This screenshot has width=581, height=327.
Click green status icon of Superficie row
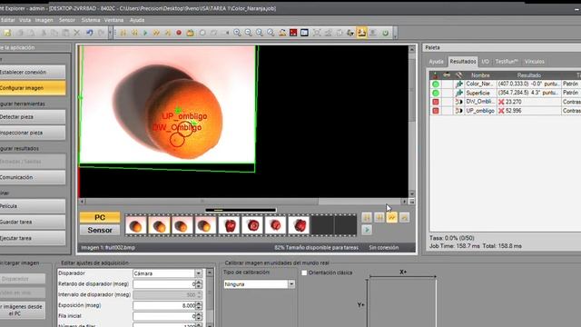click(x=436, y=93)
